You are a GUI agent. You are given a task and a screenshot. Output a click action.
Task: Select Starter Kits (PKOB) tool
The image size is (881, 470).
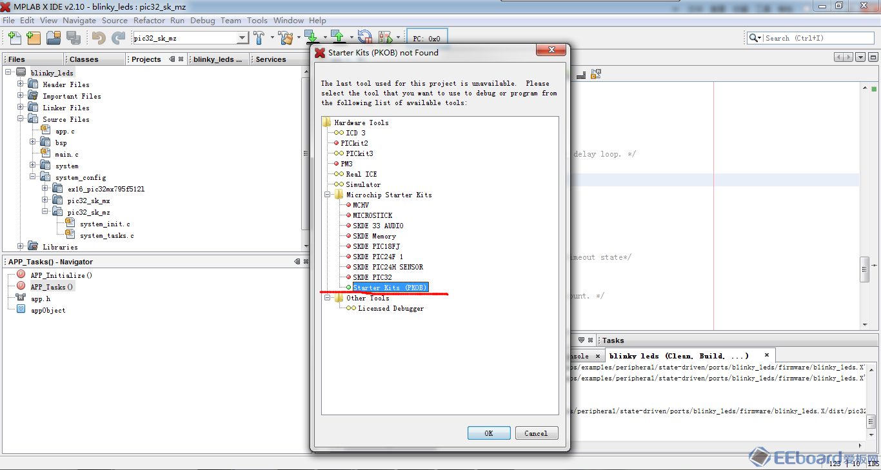pyautogui.click(x=390, y=288)
